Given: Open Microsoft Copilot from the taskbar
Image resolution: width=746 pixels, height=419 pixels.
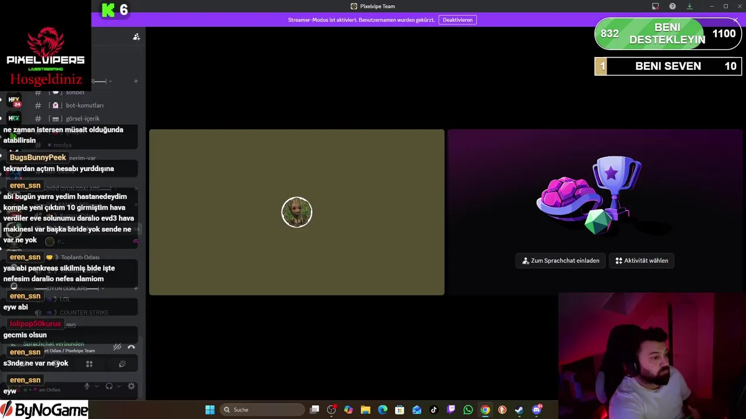Looking at the screenshot, I should [349, 410].
